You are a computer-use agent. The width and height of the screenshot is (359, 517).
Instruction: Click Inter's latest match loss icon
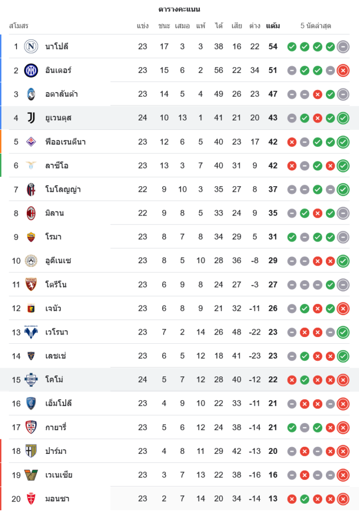point(343,70)
